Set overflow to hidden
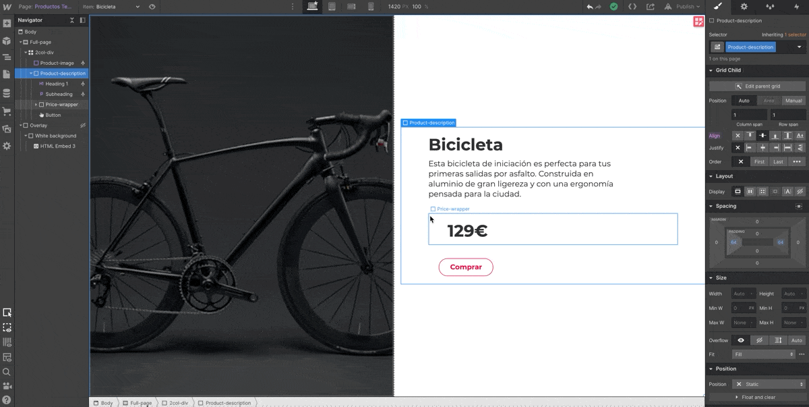This screenshot has height=407, width=809. click(x=759, y=340)
